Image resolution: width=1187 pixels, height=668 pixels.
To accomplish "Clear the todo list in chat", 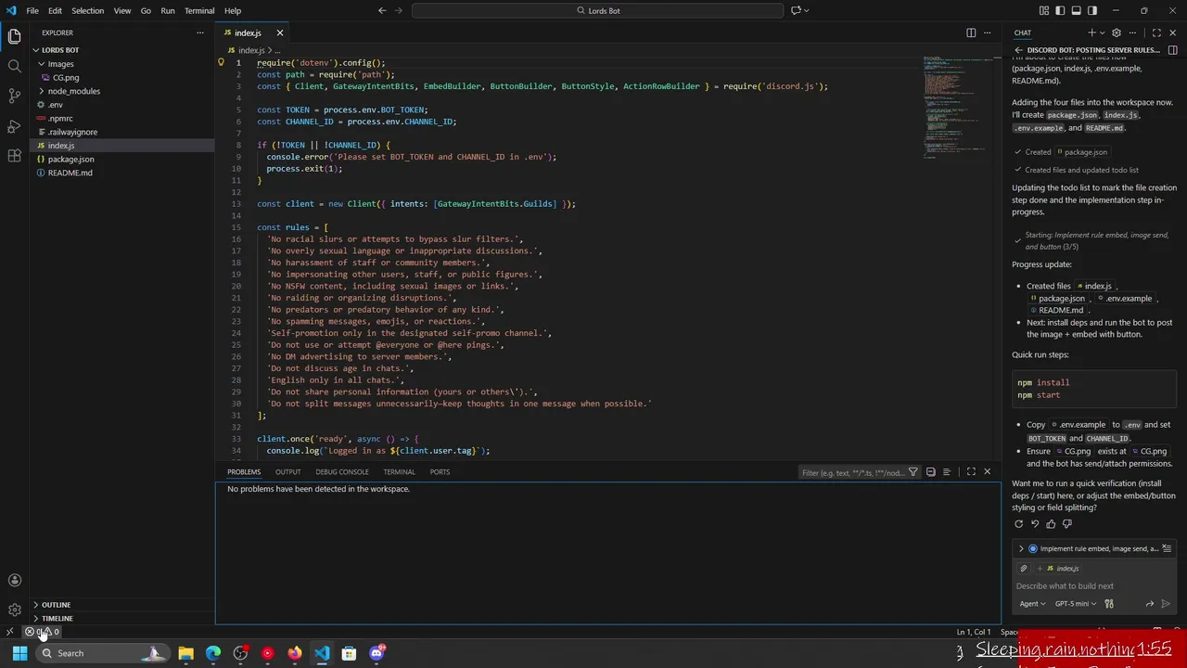I will [x=1167, y=548].
